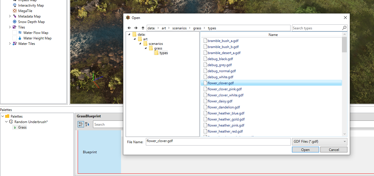Viewport: 374px width, 176px height.
Task: Expand the Tiles layer node
Action: [x=10, y=27]
